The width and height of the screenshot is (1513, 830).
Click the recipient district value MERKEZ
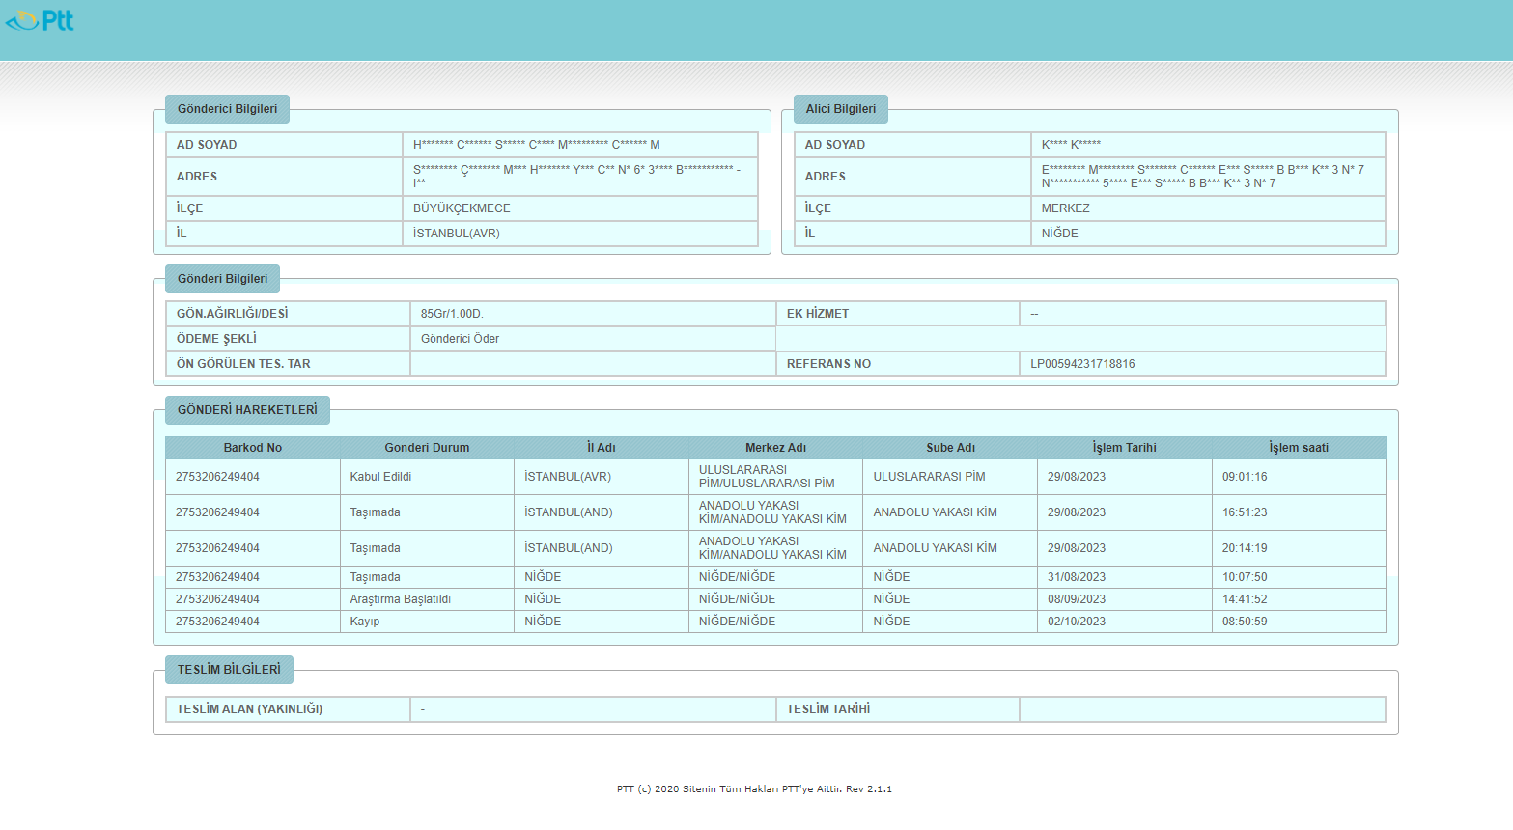pos(1066,208)
